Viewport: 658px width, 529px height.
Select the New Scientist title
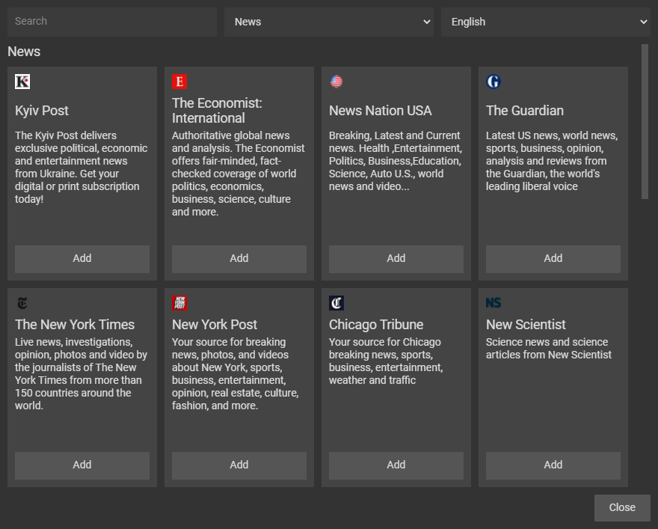click(x=526, y=325)
